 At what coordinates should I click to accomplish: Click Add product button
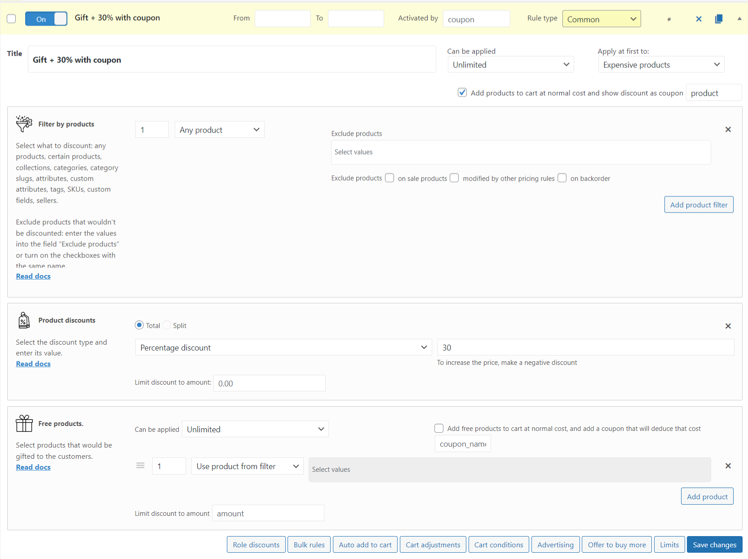point(707,496)
